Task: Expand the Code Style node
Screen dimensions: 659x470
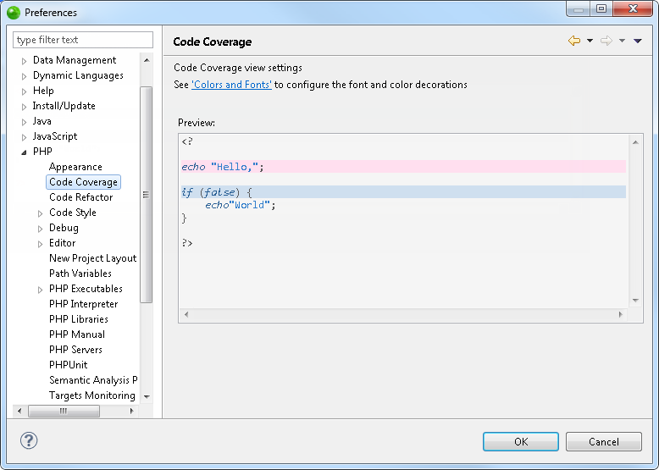Action: point(40,213)
